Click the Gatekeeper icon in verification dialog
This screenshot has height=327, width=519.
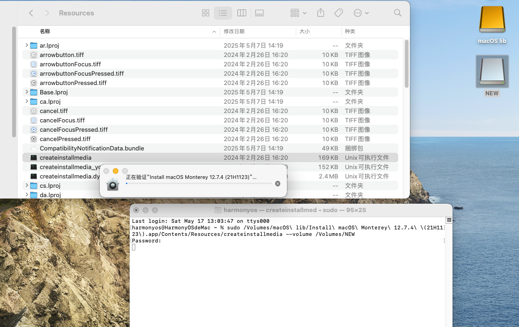[112, 184]
